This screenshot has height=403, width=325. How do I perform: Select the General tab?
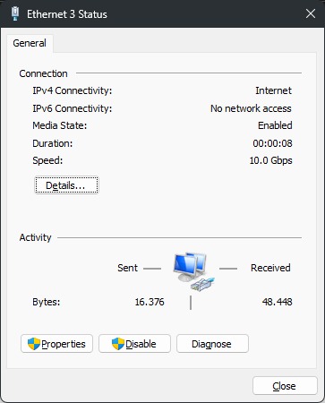[30, 43]
